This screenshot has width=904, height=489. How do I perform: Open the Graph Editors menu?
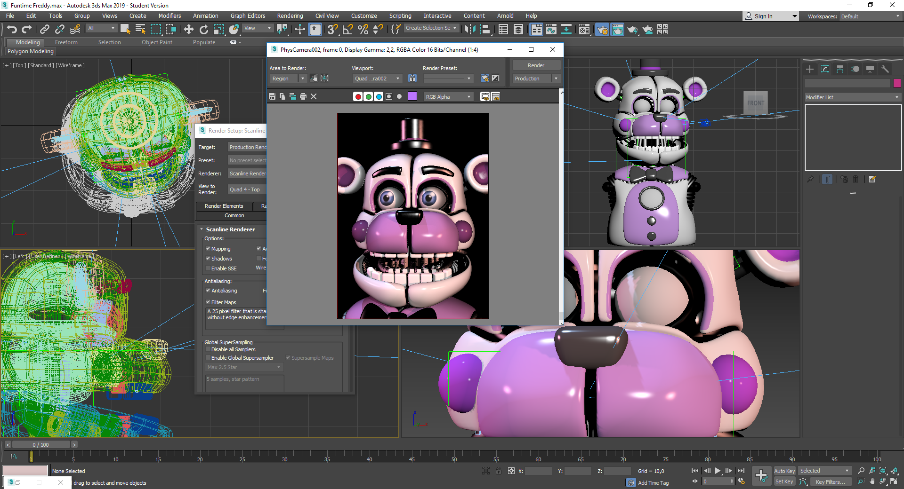coord(248,16)
